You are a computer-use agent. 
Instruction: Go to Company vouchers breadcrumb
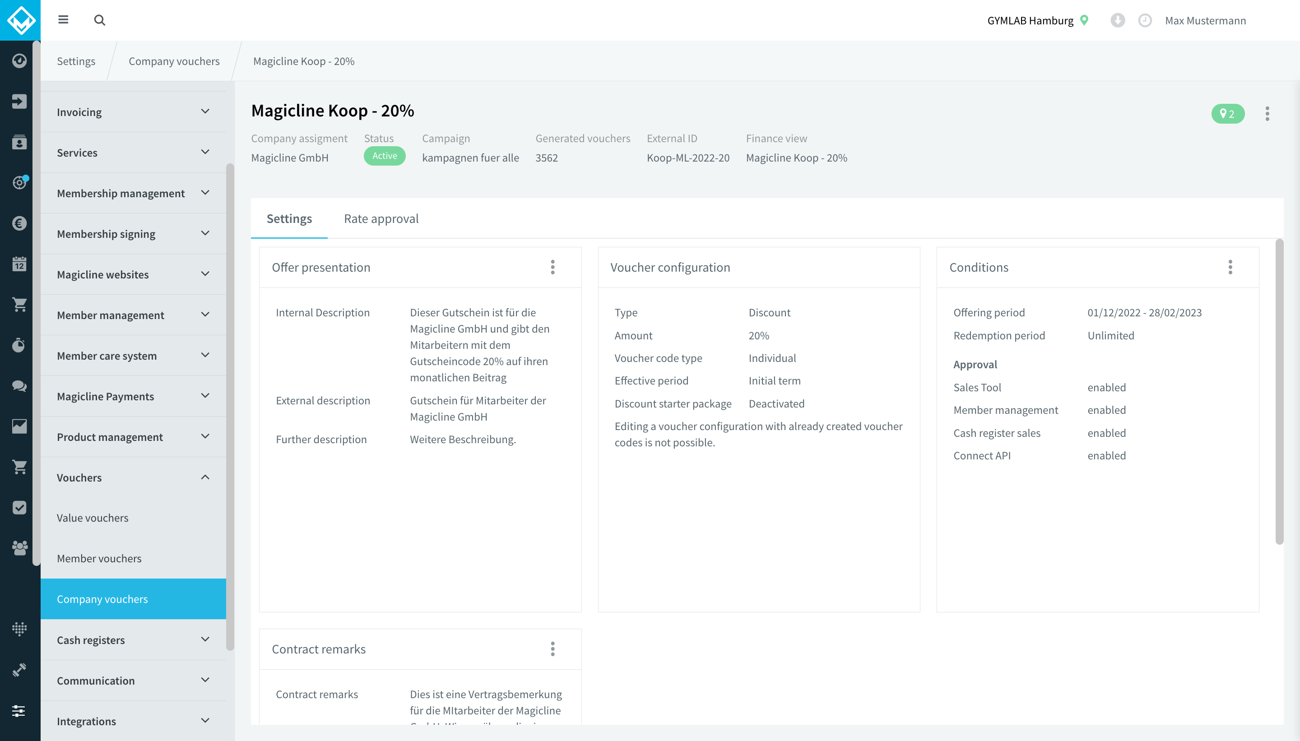174,61
